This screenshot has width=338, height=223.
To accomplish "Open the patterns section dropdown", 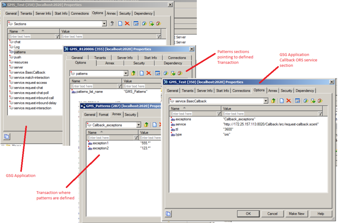I will [x=126, y=73].
